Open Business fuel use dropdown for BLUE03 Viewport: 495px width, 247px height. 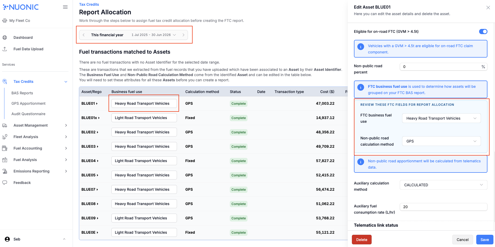coord(144,146)
